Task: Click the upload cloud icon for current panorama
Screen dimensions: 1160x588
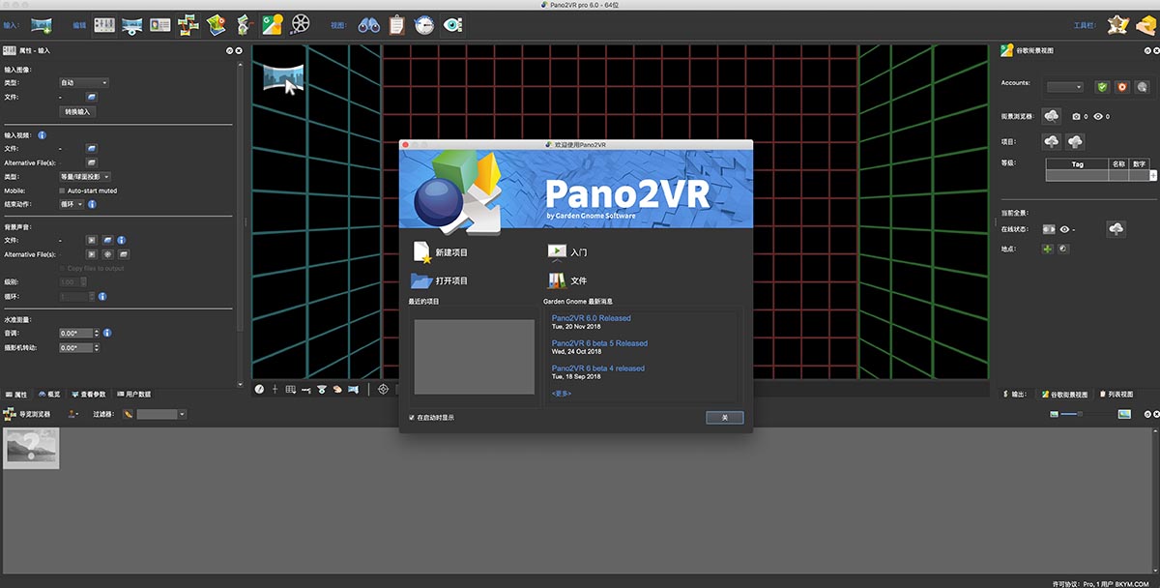Action: (1116, 228)
